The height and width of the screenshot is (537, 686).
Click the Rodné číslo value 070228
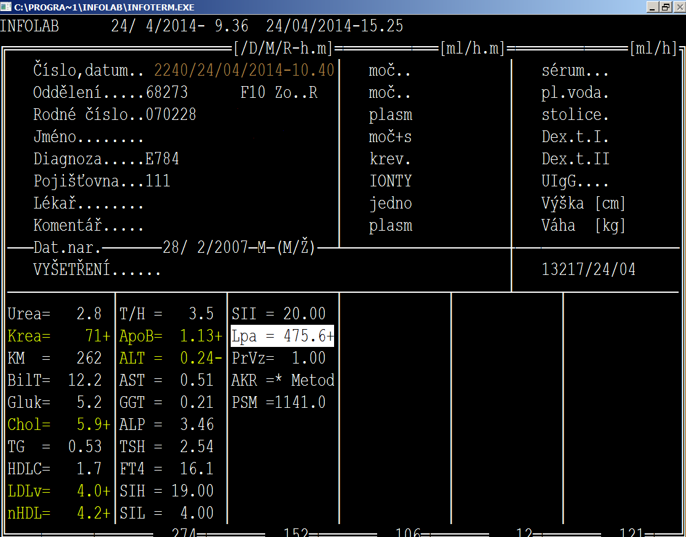(170, 114)
